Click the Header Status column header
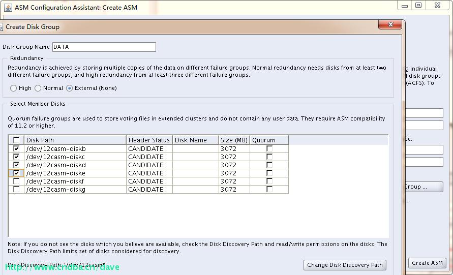453x275 pixels. coord(149,140)
